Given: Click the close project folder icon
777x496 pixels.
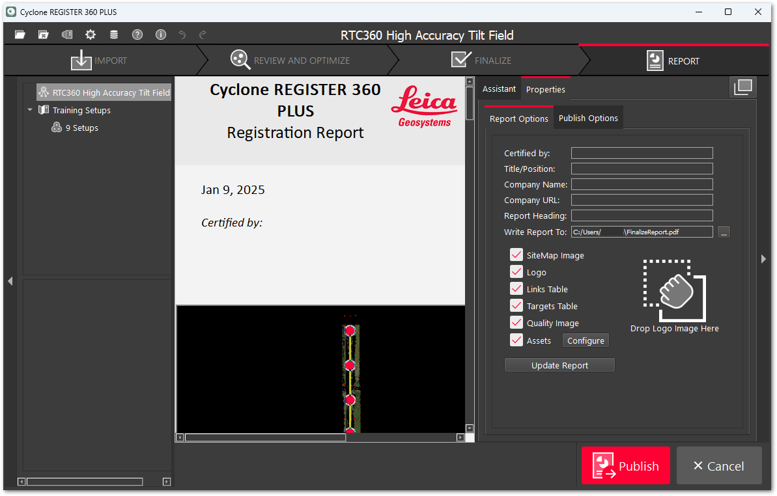Looking at the screenshot, I should click(x=43, y=34).
